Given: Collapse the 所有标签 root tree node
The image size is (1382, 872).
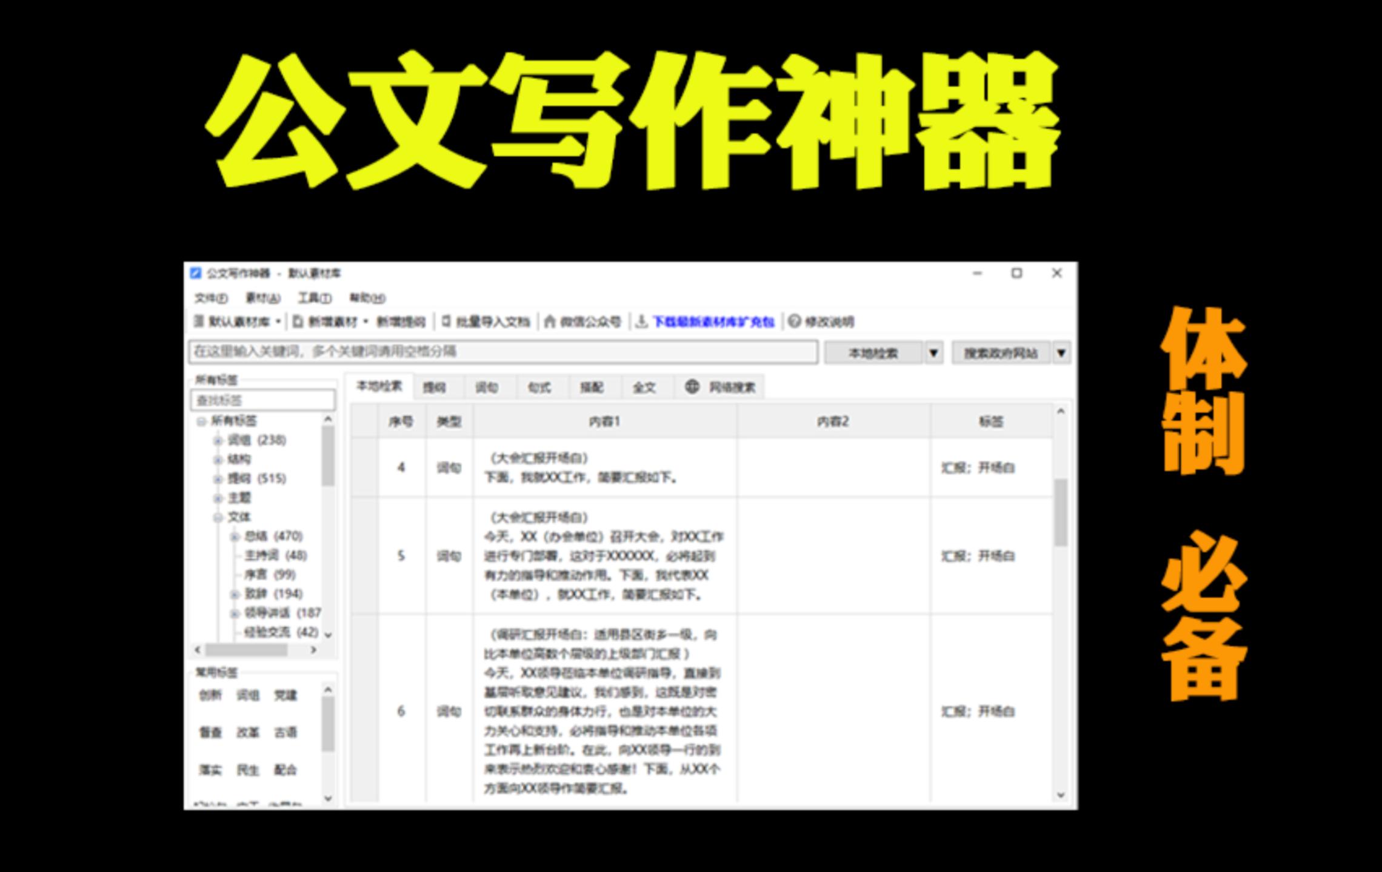Looking at the screenshot, I should click(201, 421).
